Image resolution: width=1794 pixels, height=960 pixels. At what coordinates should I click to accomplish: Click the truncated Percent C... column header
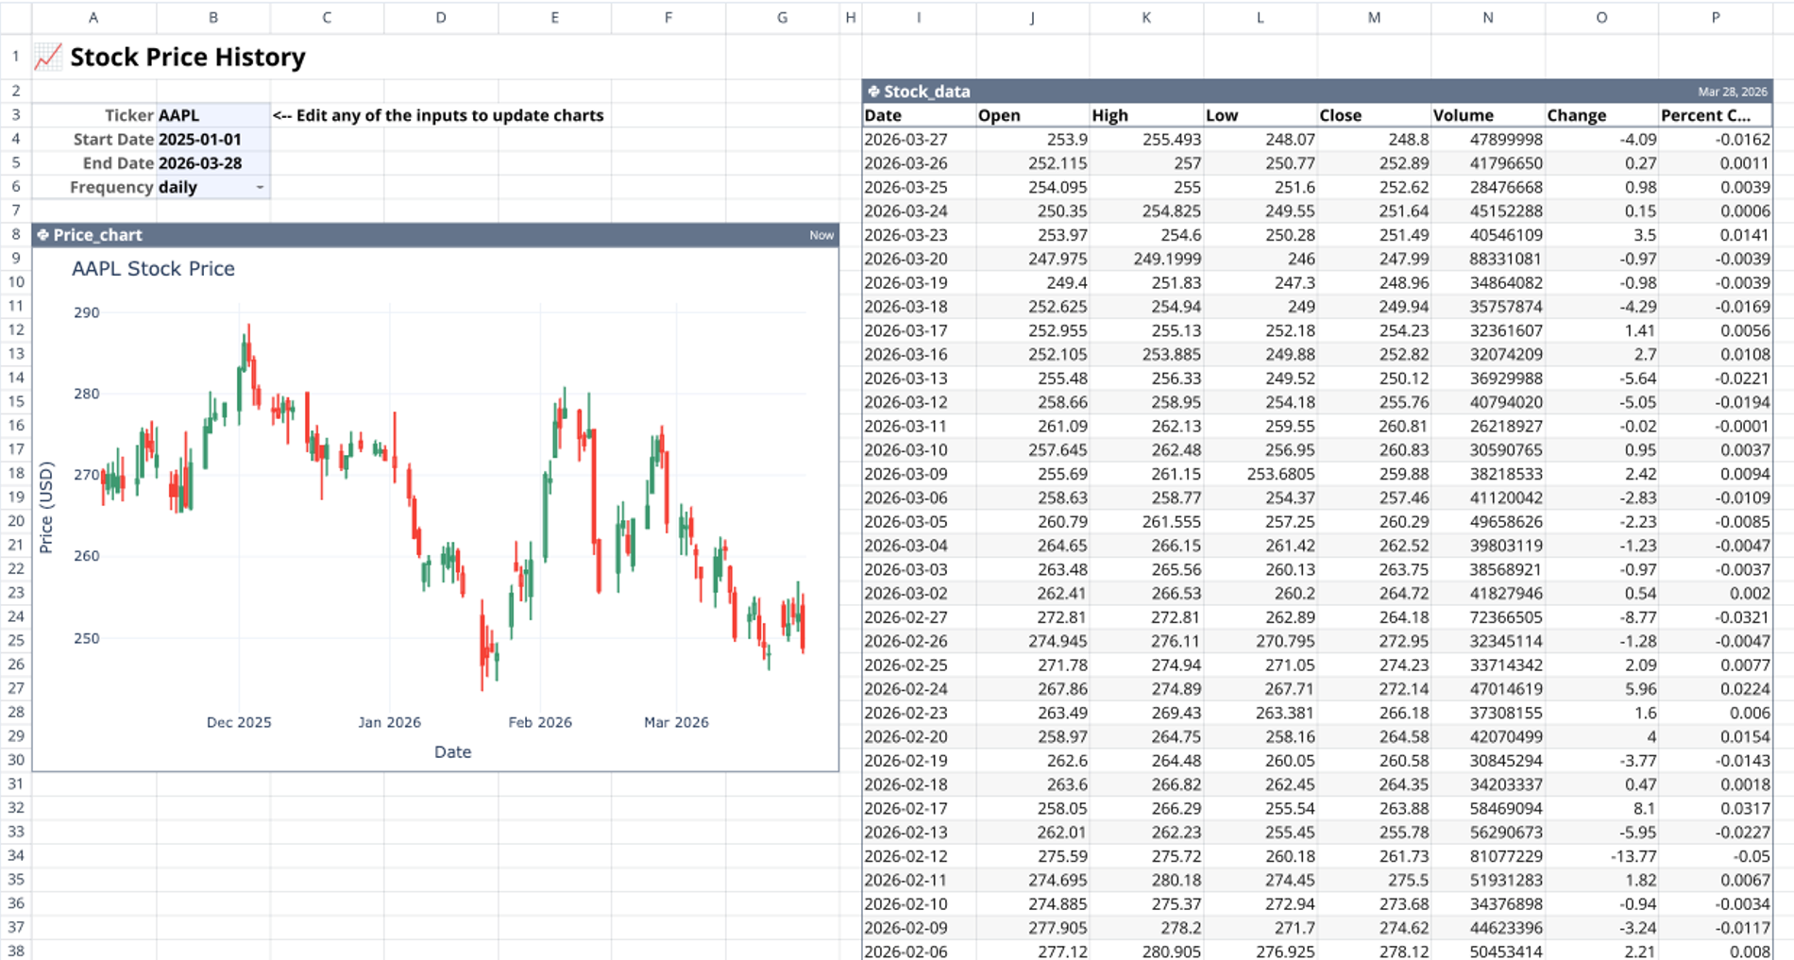[1715, 115]
